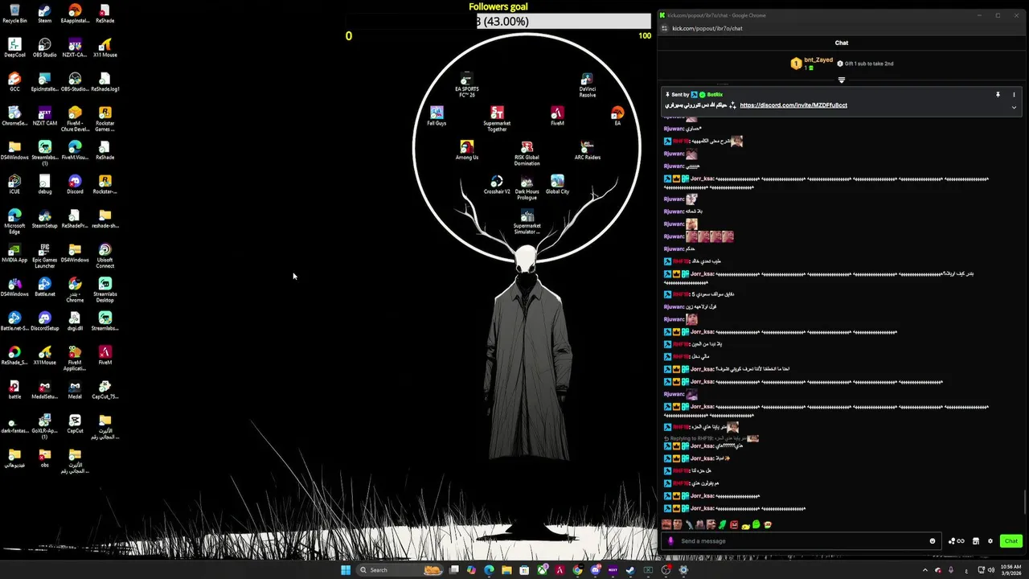Open Windows Start menu

click(346, 570)
